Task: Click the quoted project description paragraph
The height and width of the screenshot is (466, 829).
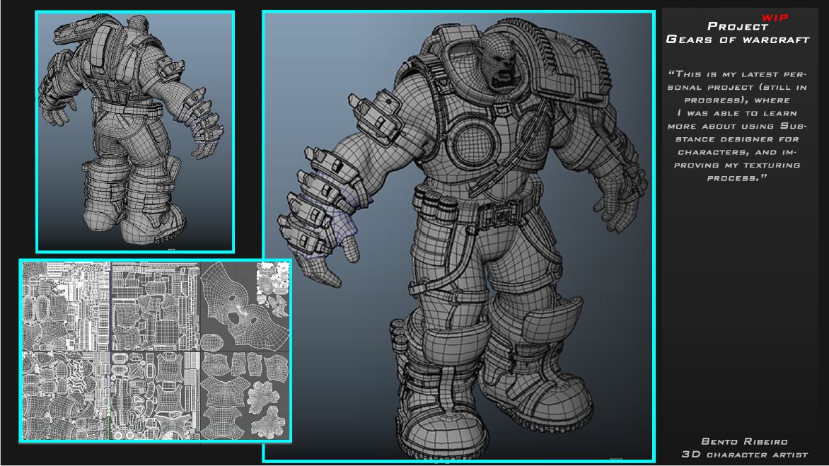Action: 737,126
